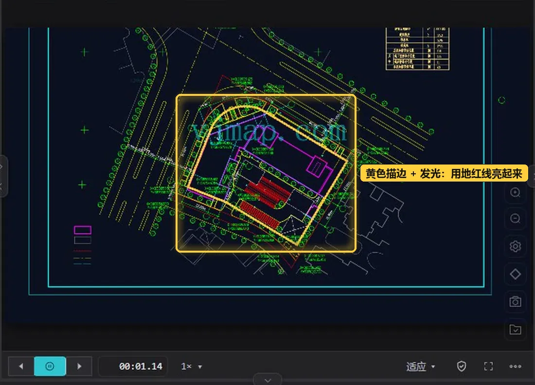Open the 适应 fit zoom dropdown
Viewport: 535px width, 385px height.
[421, 367]
